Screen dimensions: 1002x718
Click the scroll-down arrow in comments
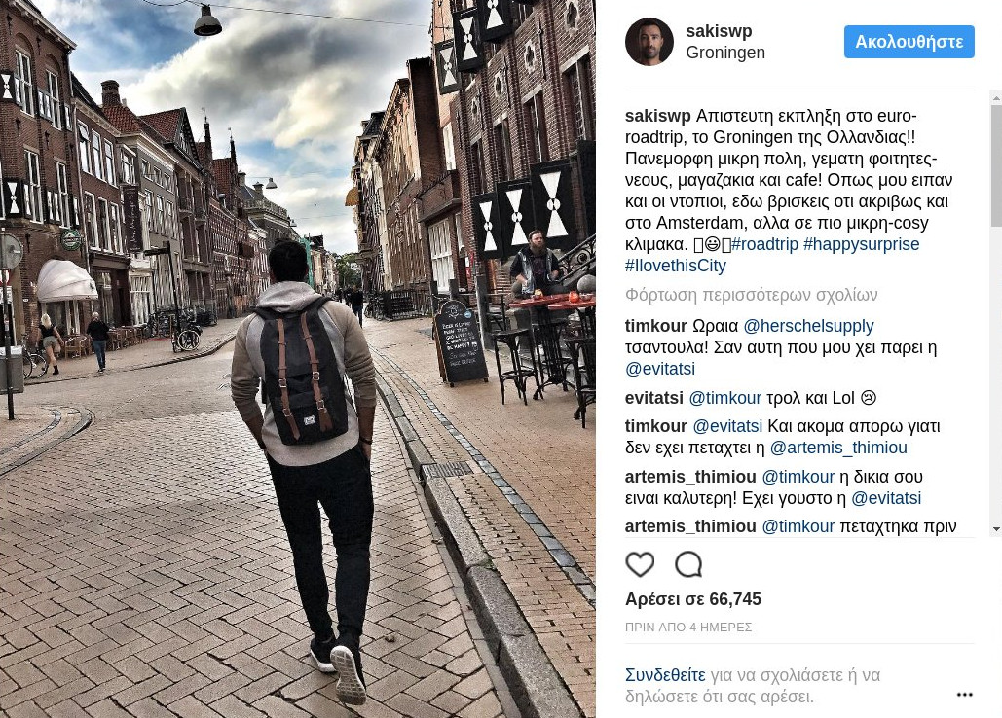[995, 529]
